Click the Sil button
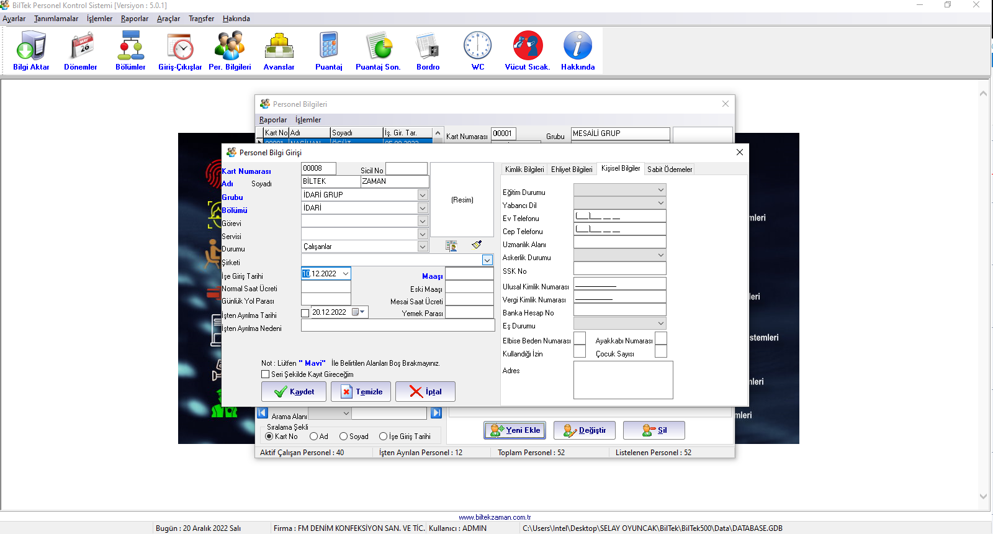Viewport: 993px width, 534px height. pos(654,430)
